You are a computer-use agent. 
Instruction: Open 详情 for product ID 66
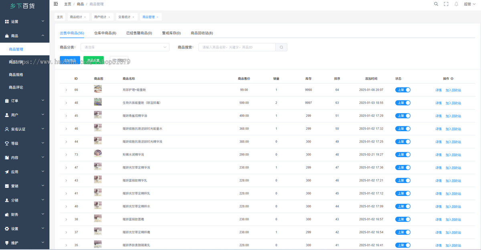(x=439, y=90)
